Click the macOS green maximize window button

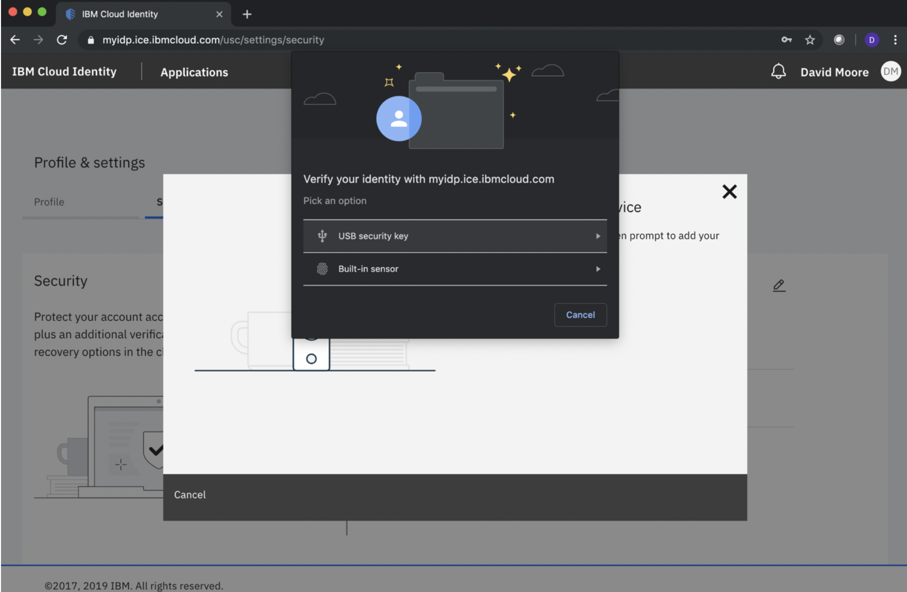click(x=42, y=12)
